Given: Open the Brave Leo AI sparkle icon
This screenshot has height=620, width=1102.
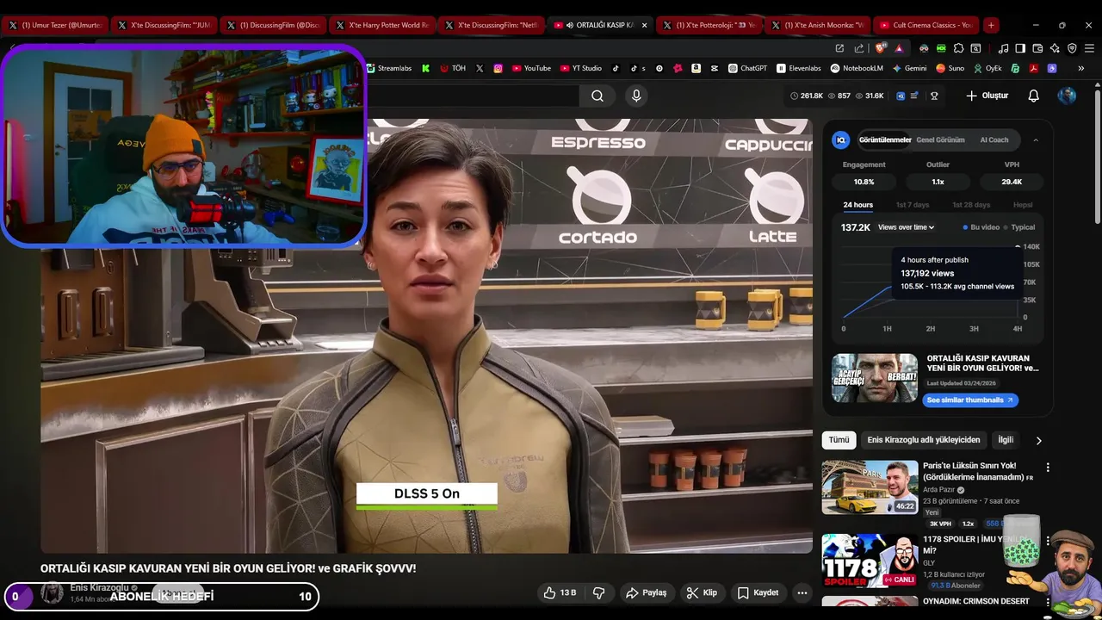Looking at the screenshot, I should [1055, 48].
